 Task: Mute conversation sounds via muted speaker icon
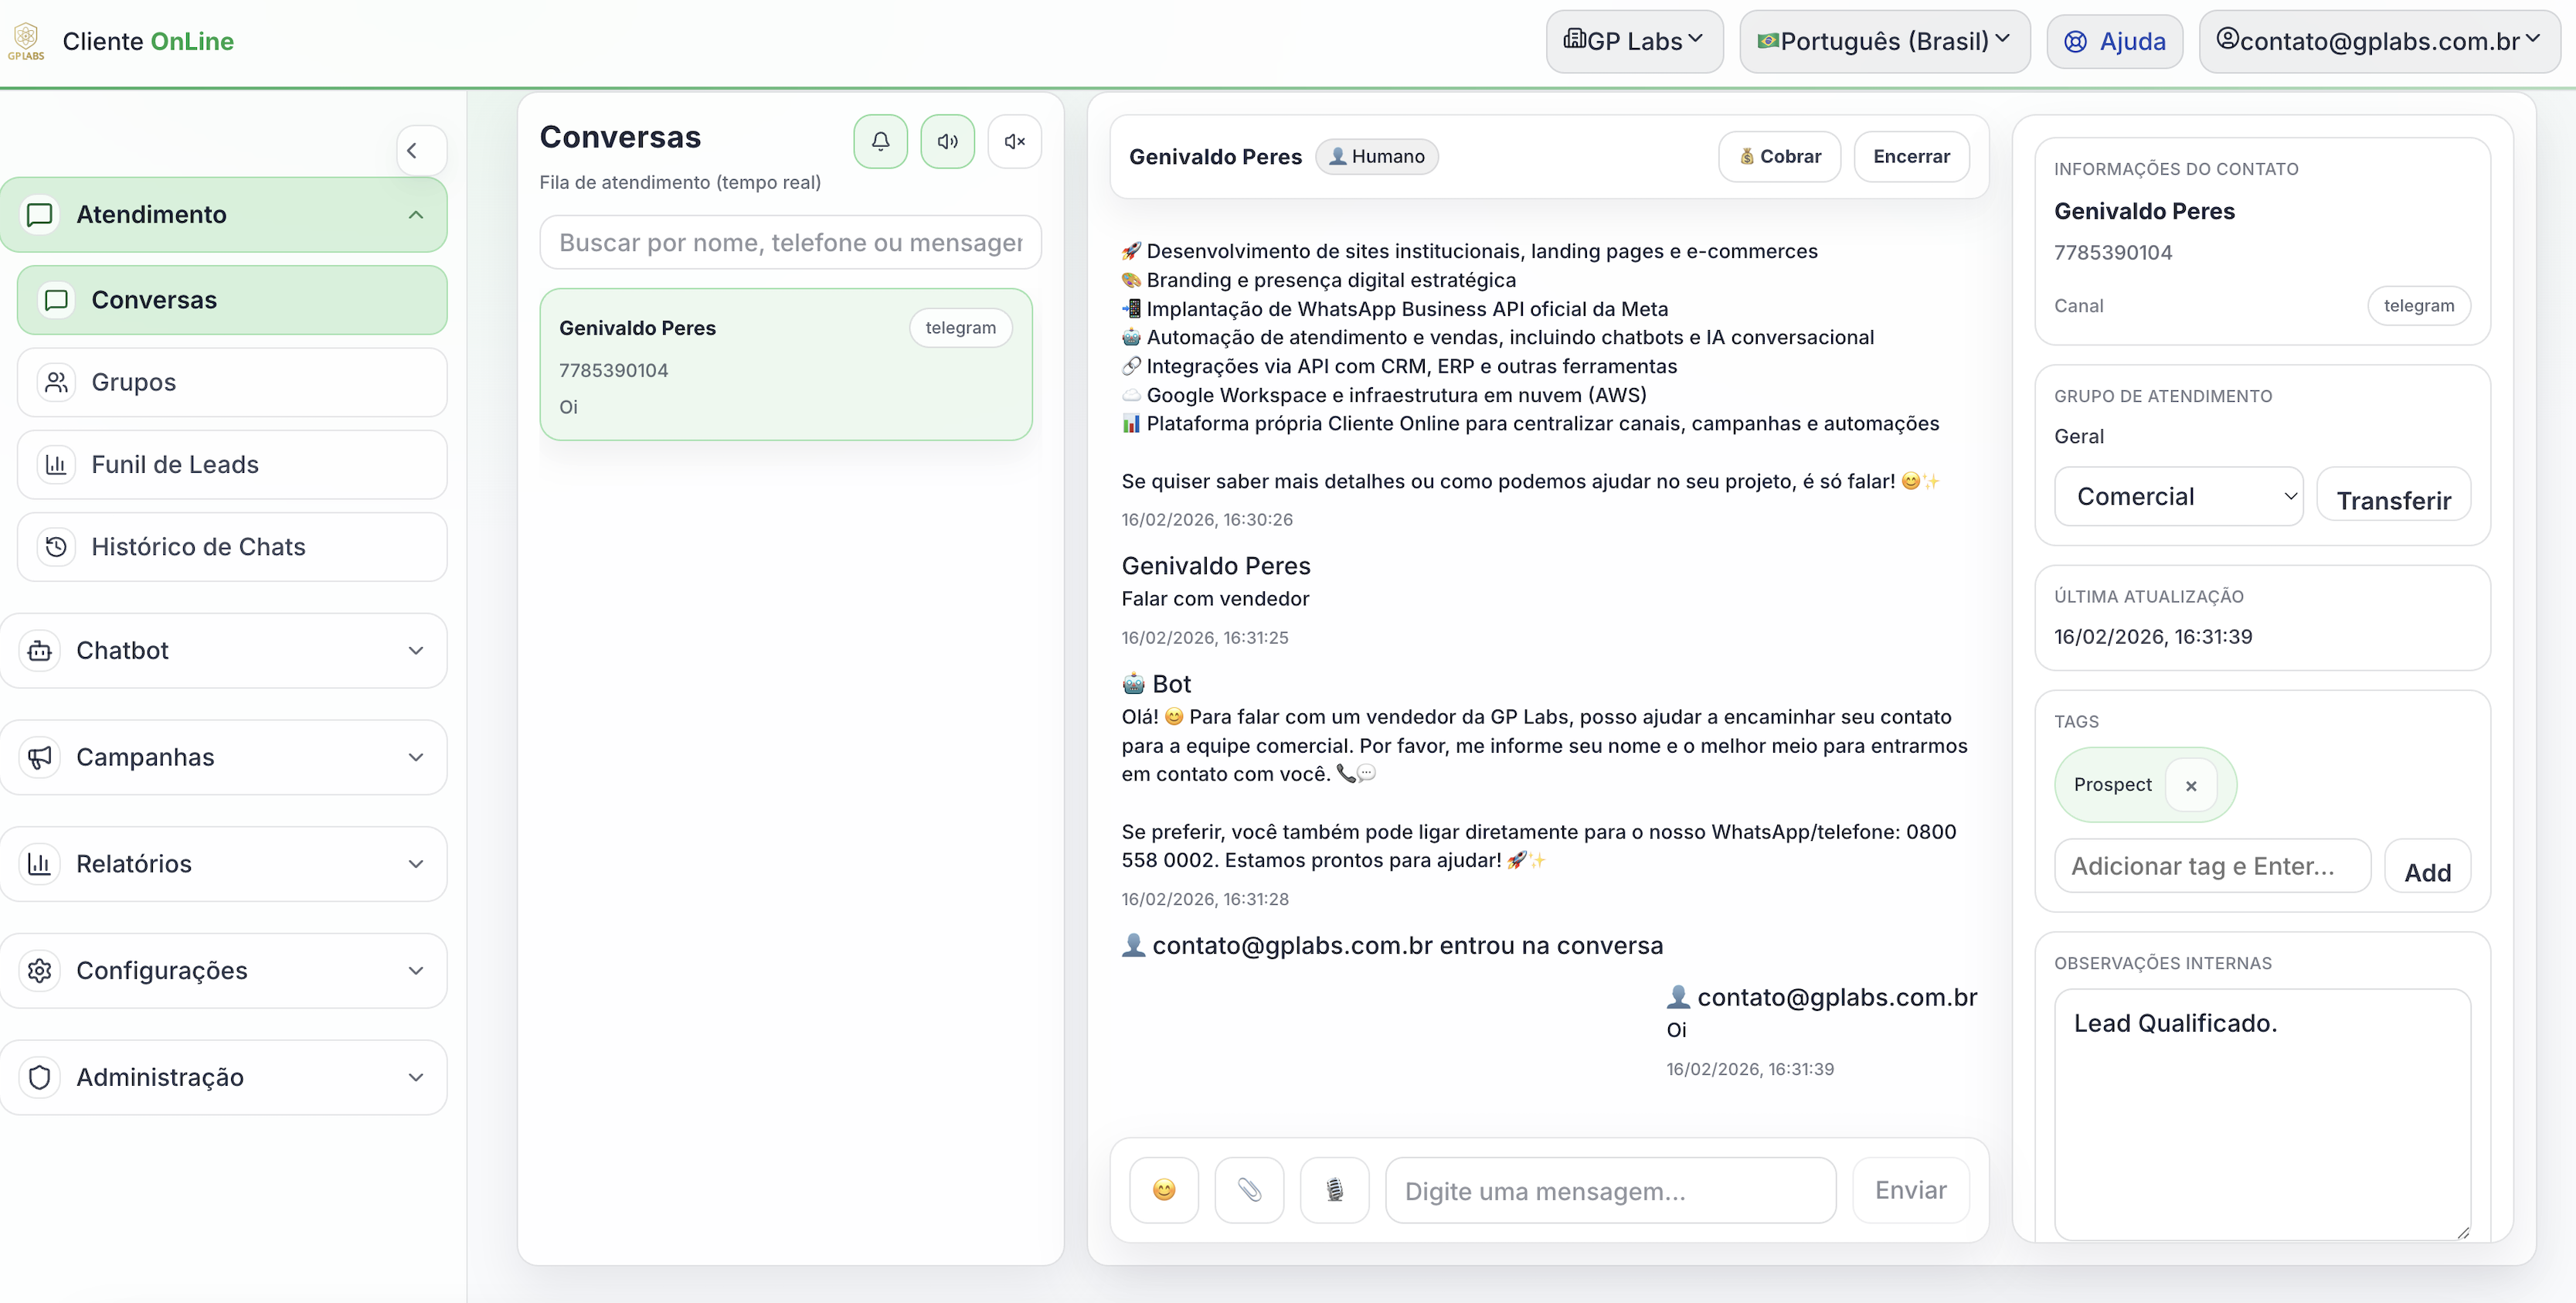[1014, 141]
